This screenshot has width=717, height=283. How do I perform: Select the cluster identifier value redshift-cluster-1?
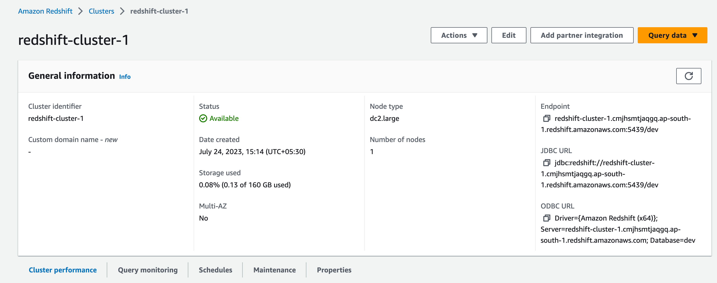[56, 119]
